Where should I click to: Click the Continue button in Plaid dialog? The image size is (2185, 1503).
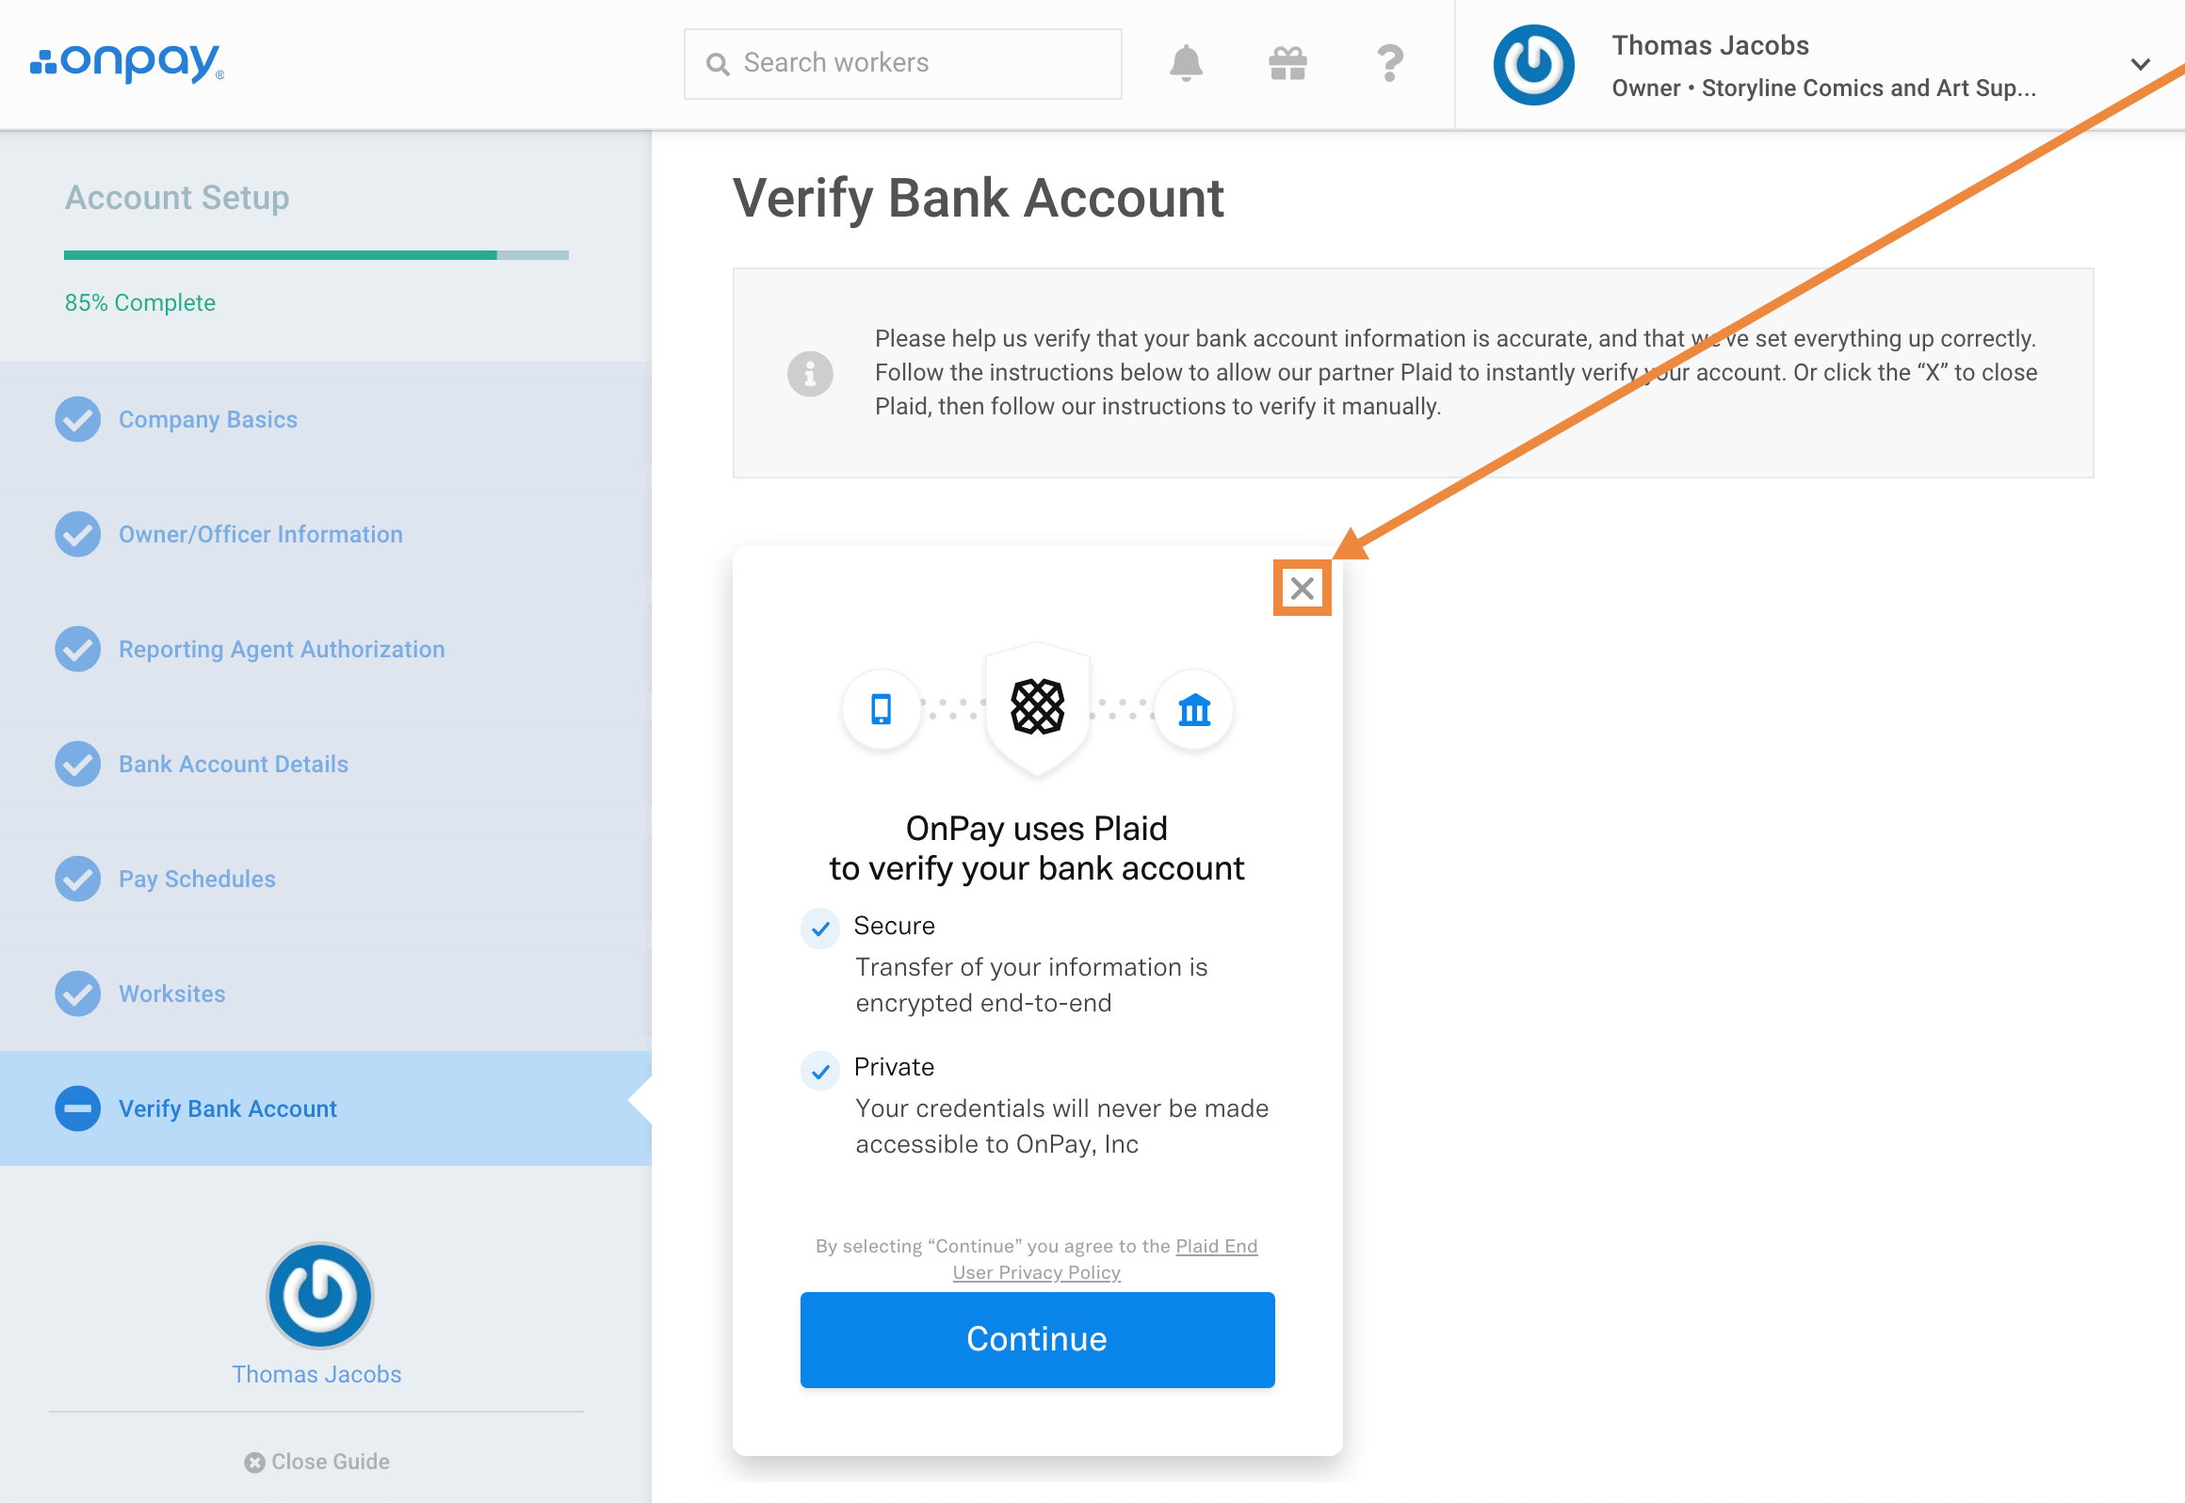[x=1036, y=1338]
